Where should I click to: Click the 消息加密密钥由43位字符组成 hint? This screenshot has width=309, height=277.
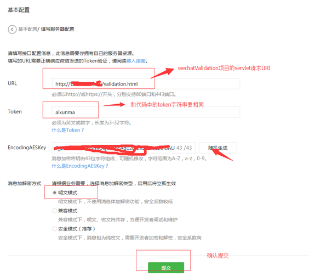[x=129, y=159]
